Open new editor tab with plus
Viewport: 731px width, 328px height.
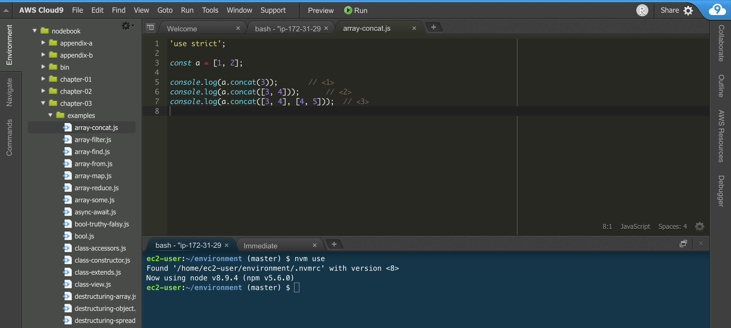pos(433,27)
